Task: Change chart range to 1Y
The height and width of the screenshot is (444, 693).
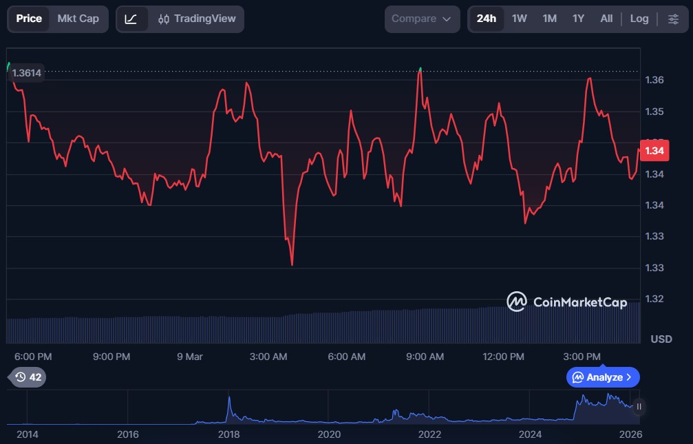Action: pyautogui.click(x=578, y=19)
